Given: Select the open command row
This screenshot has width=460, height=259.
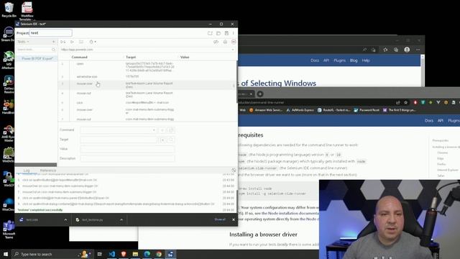Looking at the screenshot, I should point(147,67).
